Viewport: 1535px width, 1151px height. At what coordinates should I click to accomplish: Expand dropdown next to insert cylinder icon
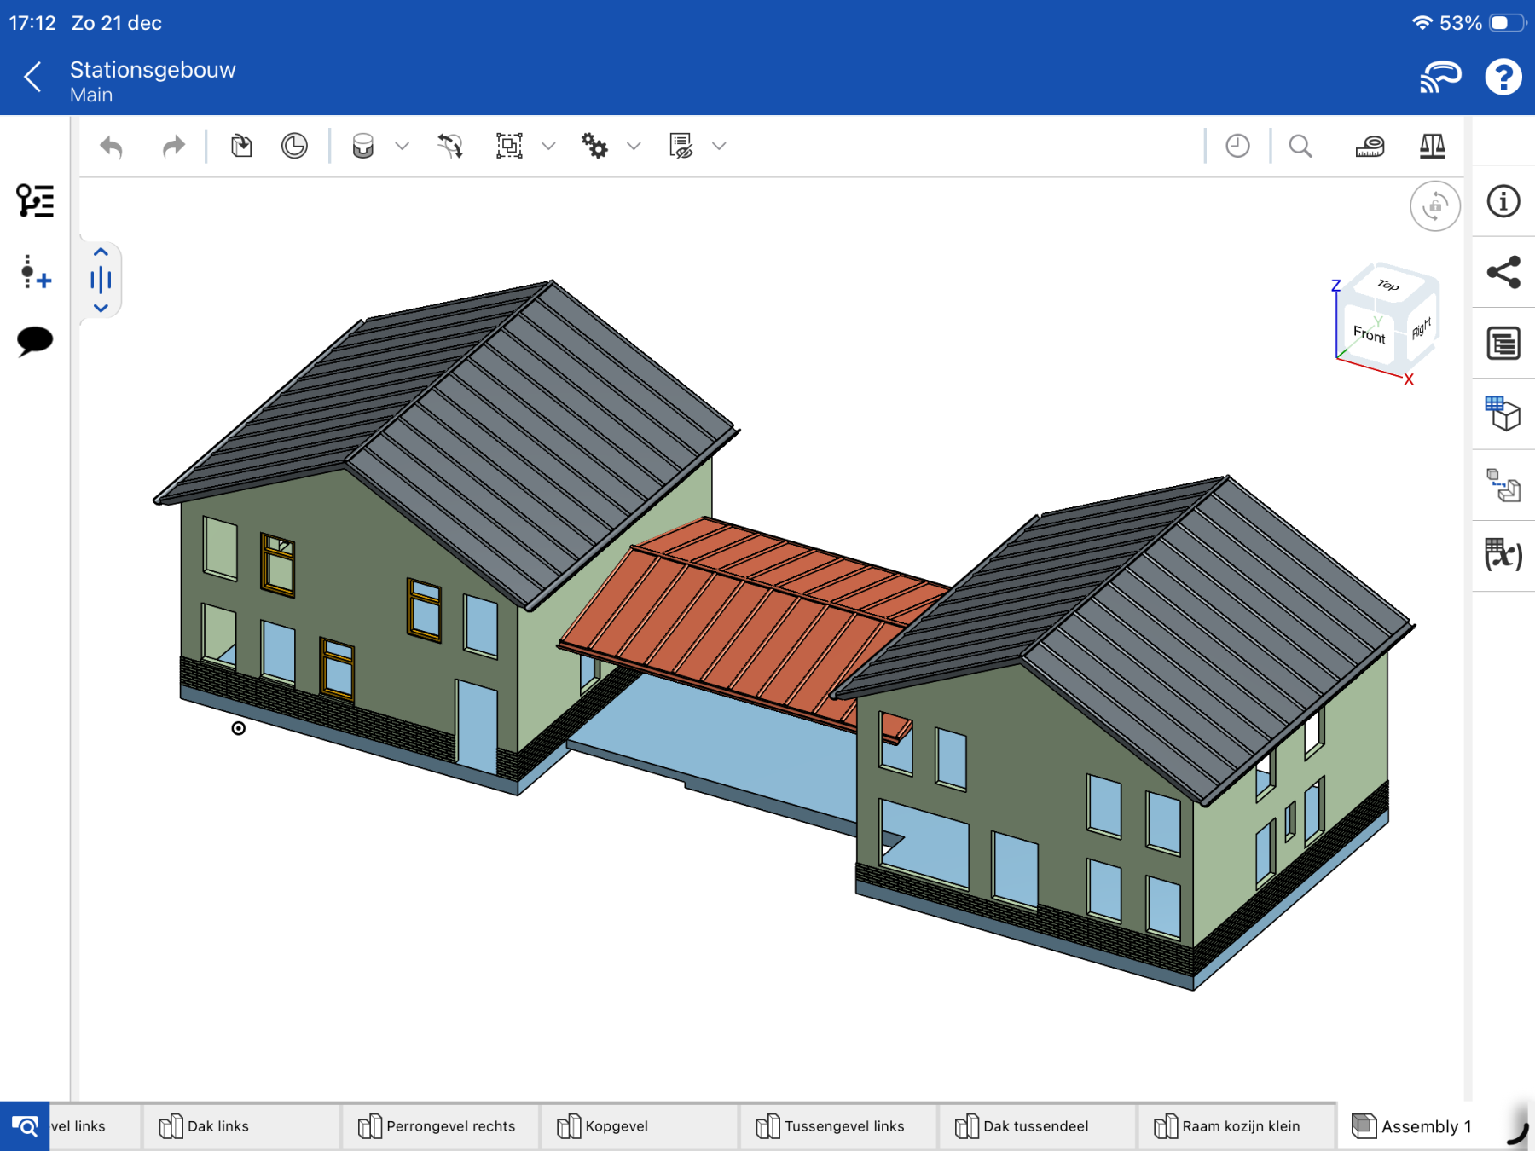(403, 147)
